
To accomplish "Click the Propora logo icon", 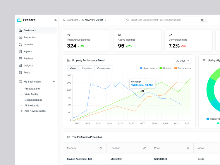I will pyautogui.click(x=19, y=20).
